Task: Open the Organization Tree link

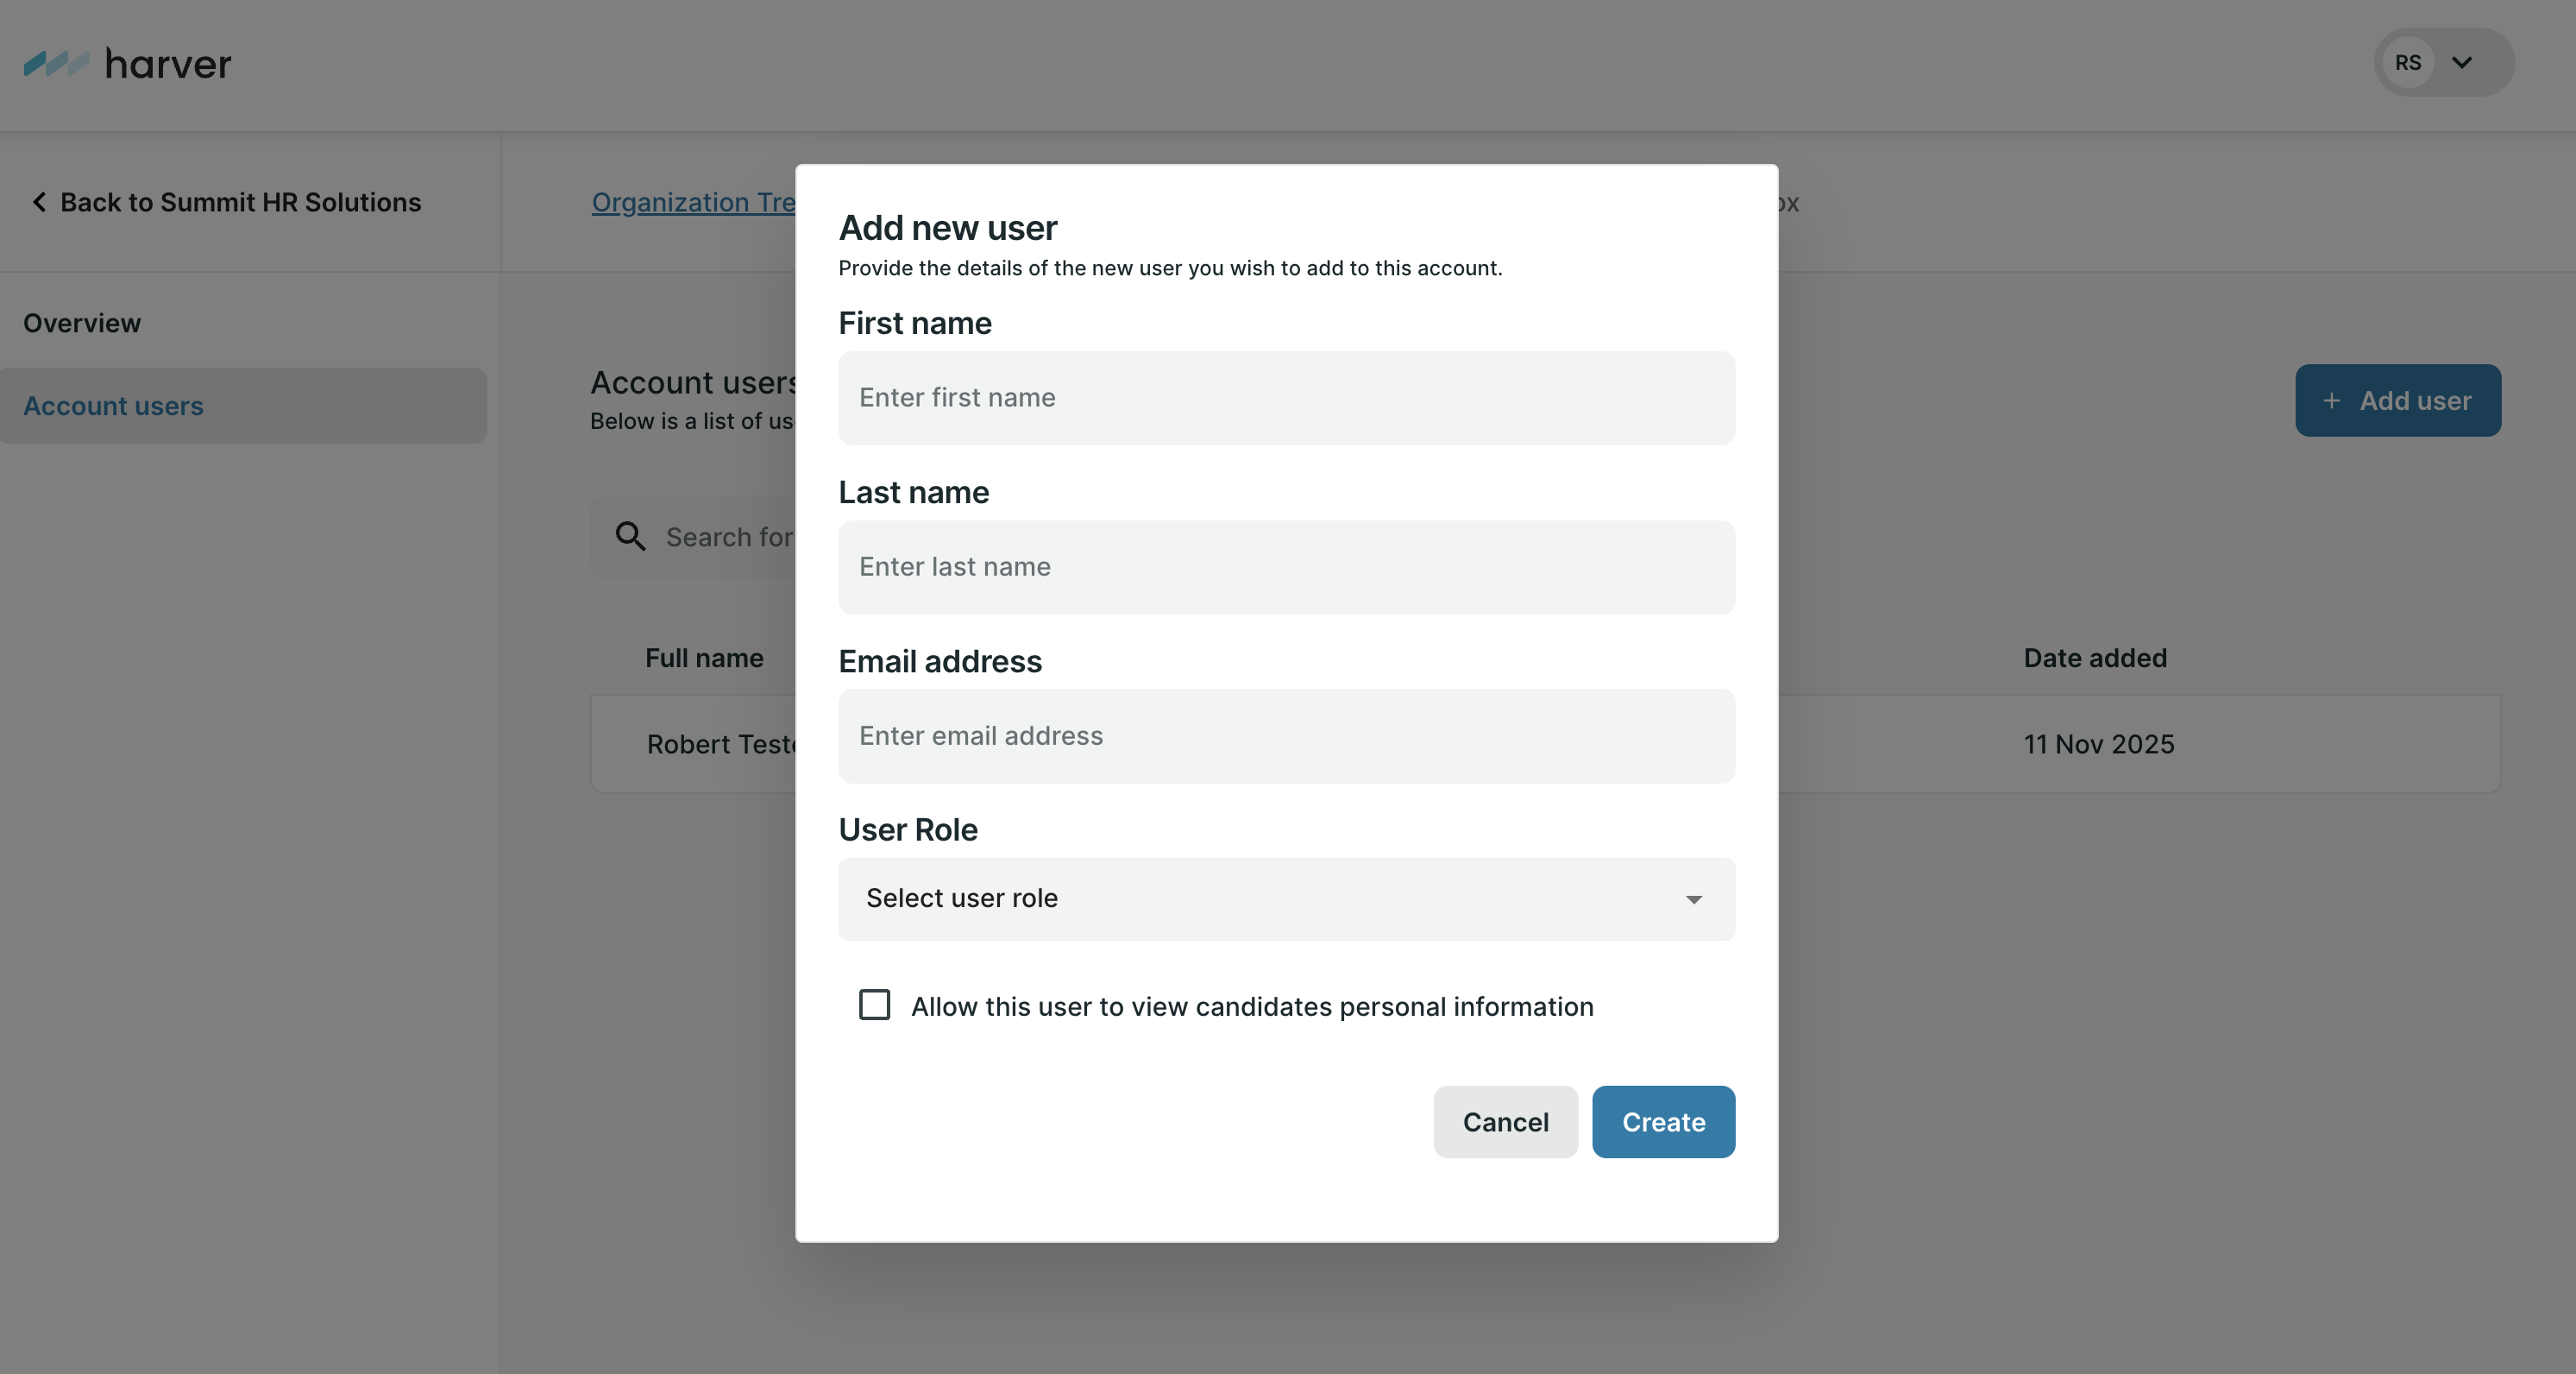Action: [694, 202]
